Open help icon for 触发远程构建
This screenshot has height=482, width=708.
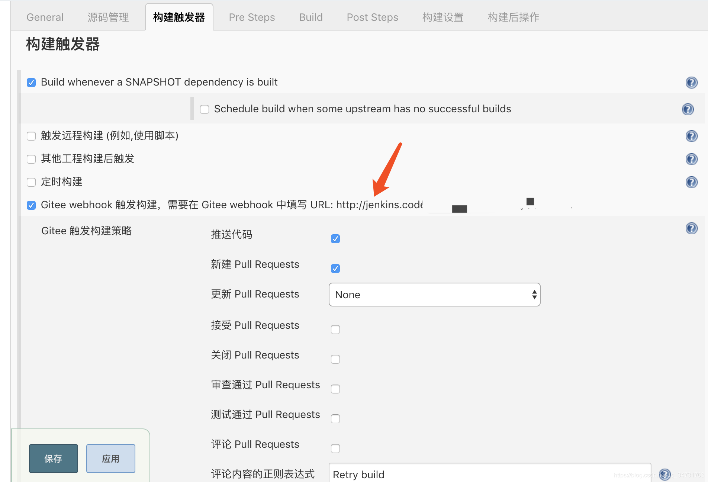click(x=691, y=136)
